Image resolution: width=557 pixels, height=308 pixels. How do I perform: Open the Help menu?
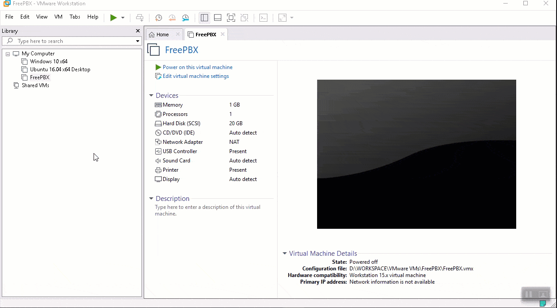tap(93, 17)
